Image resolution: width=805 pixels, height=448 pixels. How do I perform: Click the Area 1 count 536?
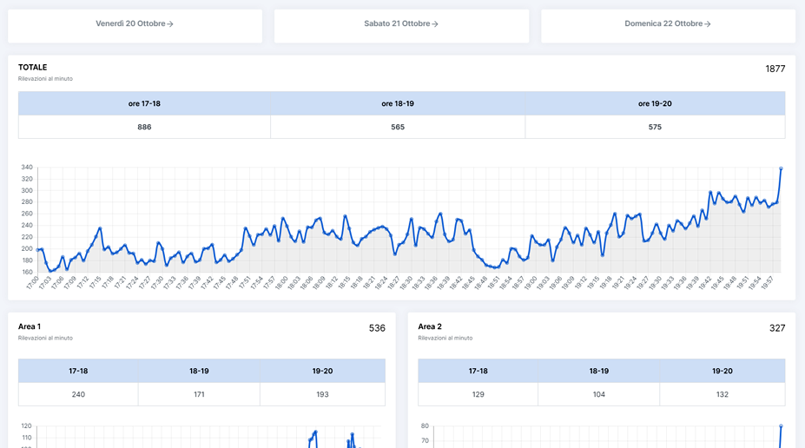point(377,328)
